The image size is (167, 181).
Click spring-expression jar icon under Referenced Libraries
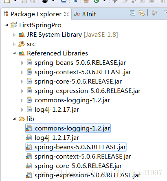[x=29, y=90]
